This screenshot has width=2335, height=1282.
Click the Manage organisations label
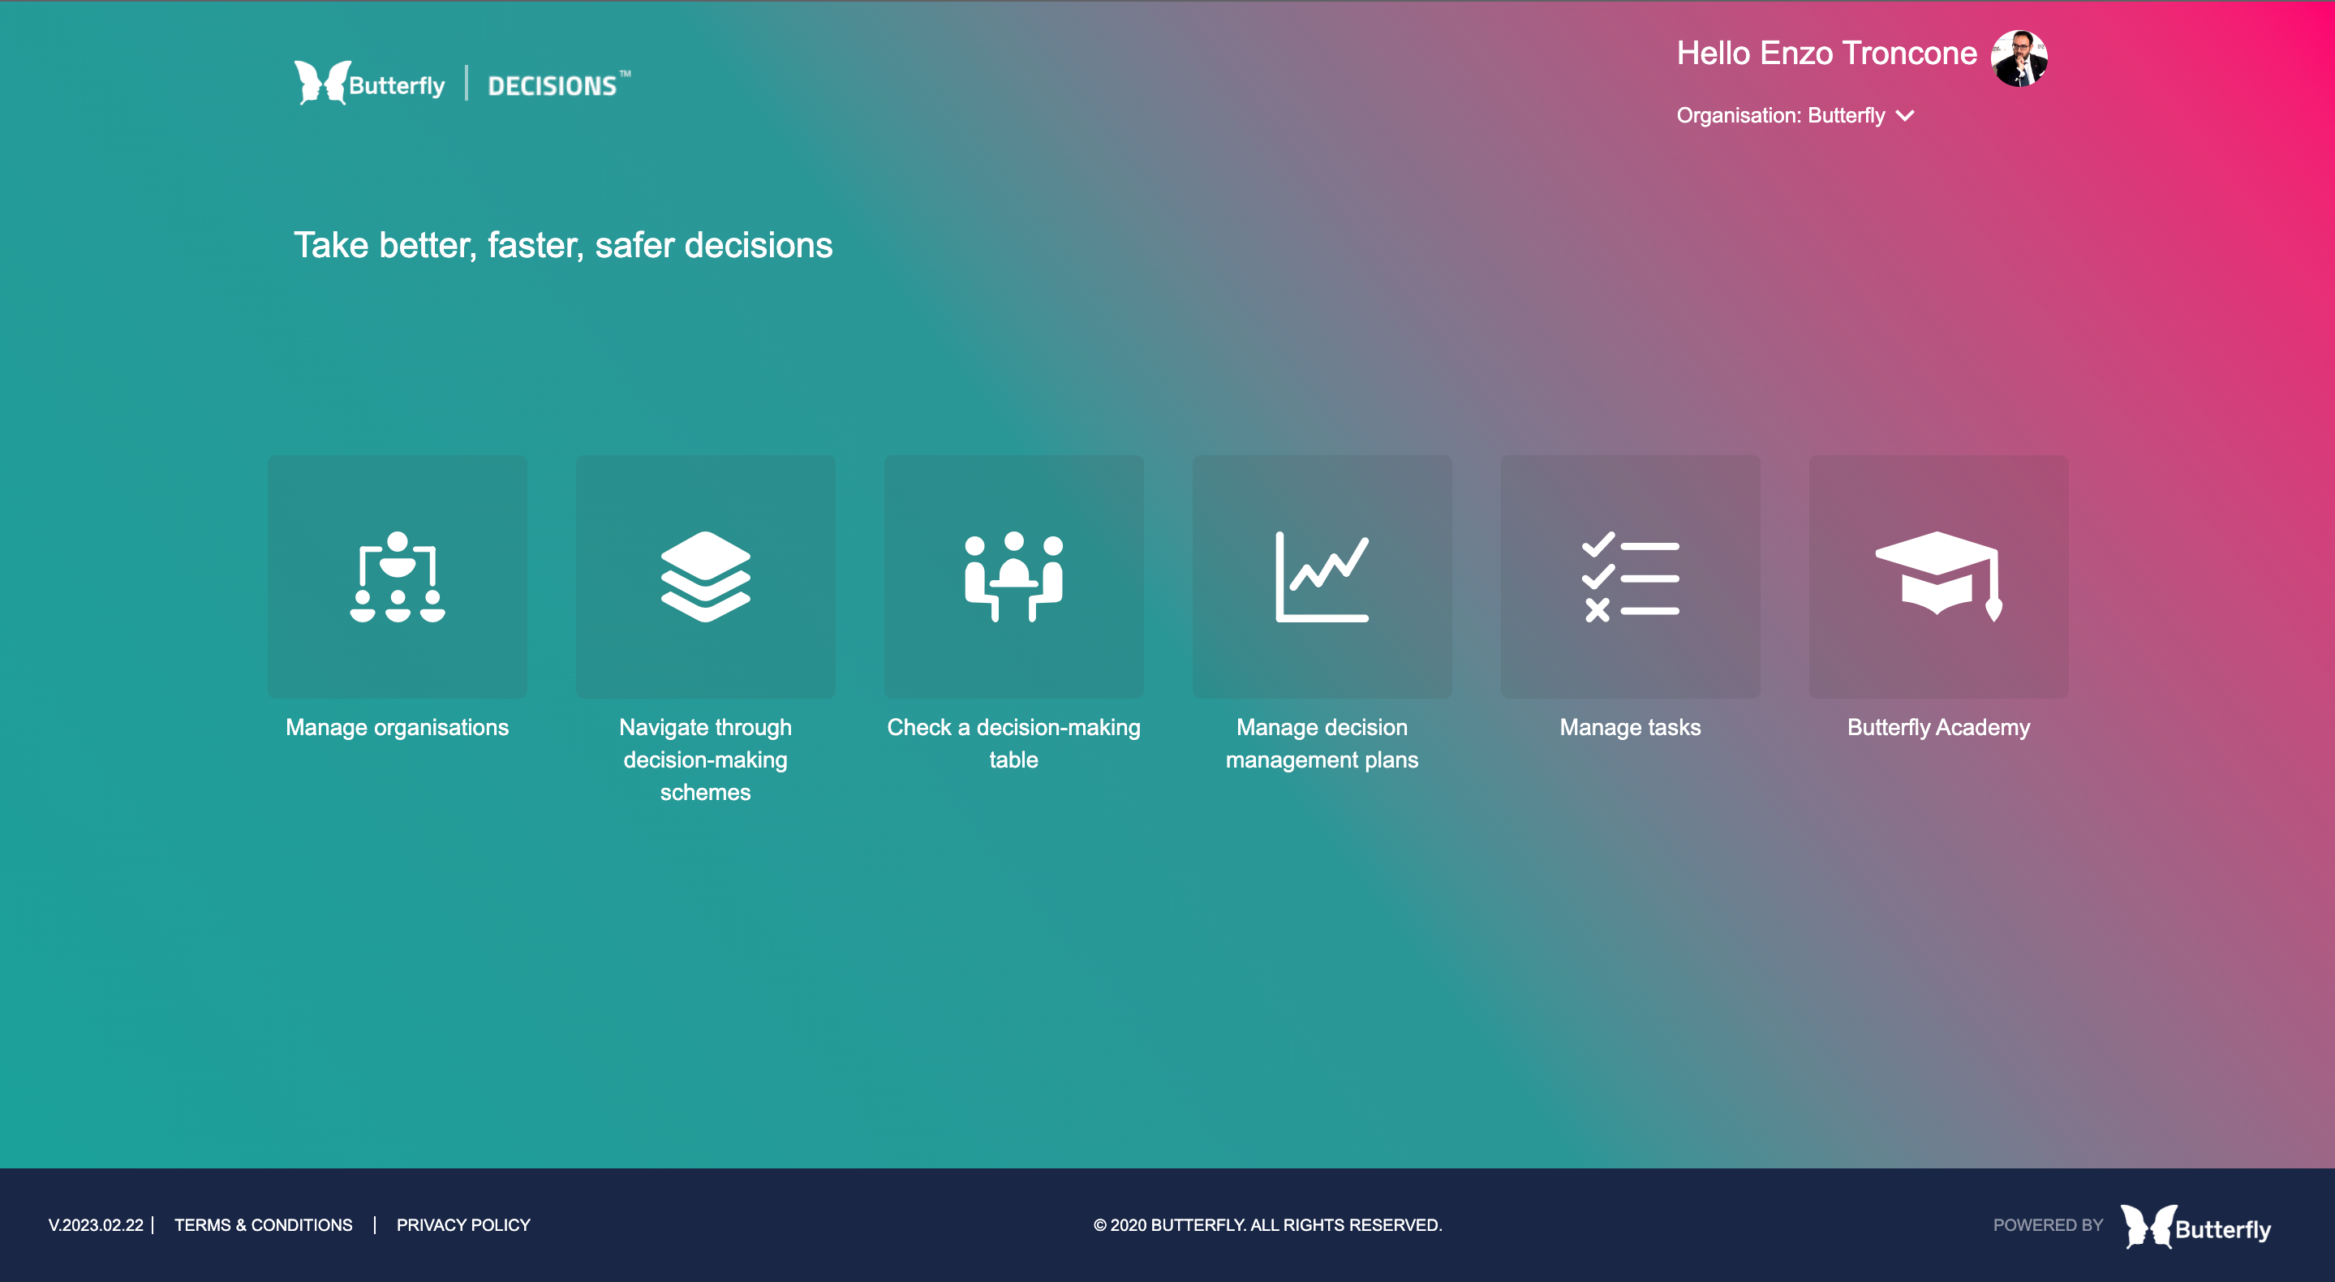tap(397, 727)
